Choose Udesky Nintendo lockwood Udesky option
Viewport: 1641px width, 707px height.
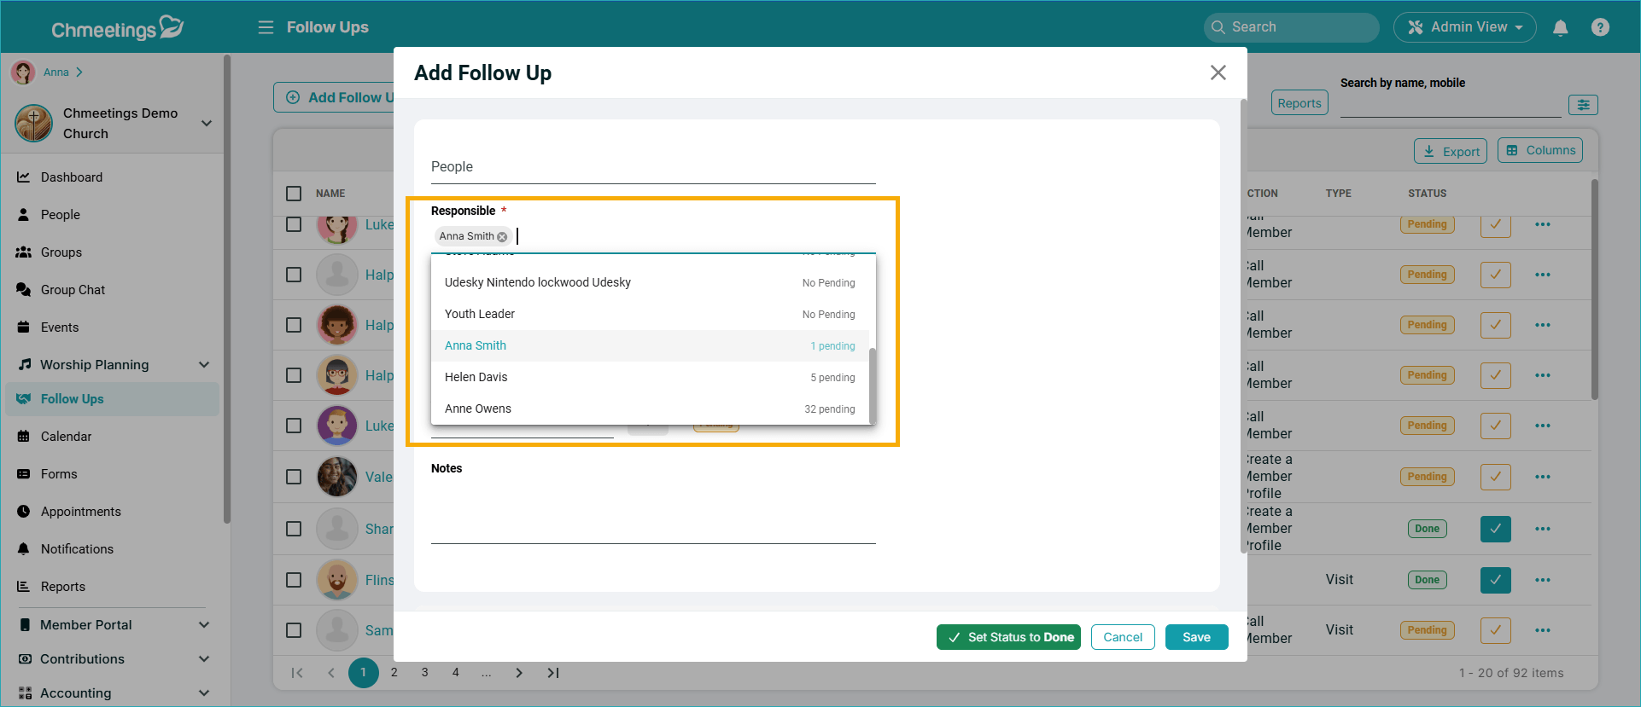click(x=650, y=282)
